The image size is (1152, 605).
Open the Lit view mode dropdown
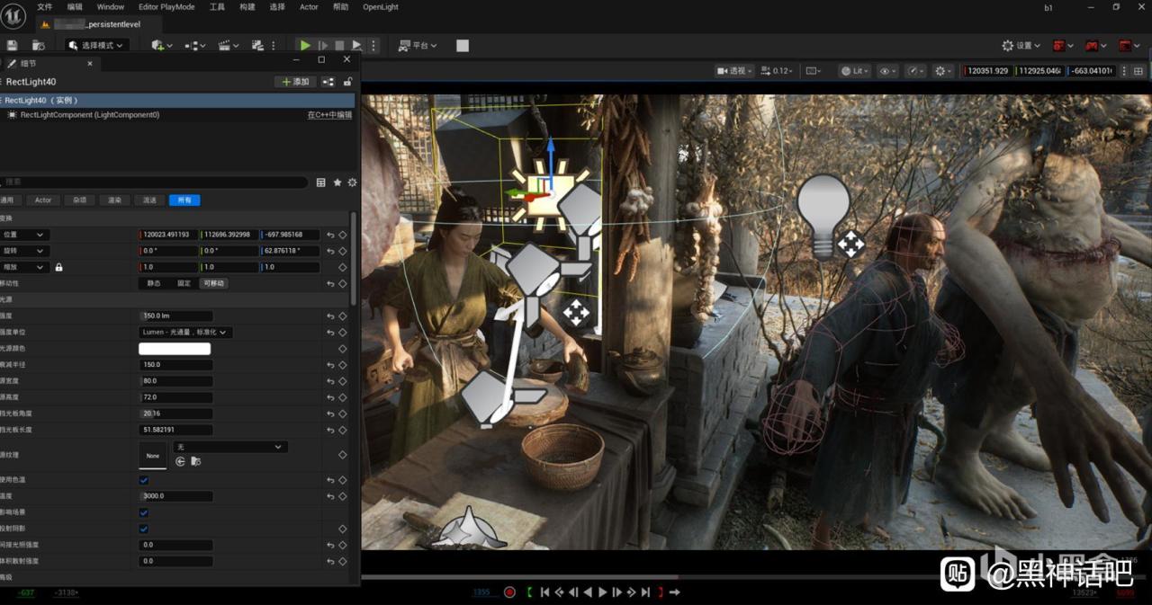pyautogui.click(x=855, y=71)
